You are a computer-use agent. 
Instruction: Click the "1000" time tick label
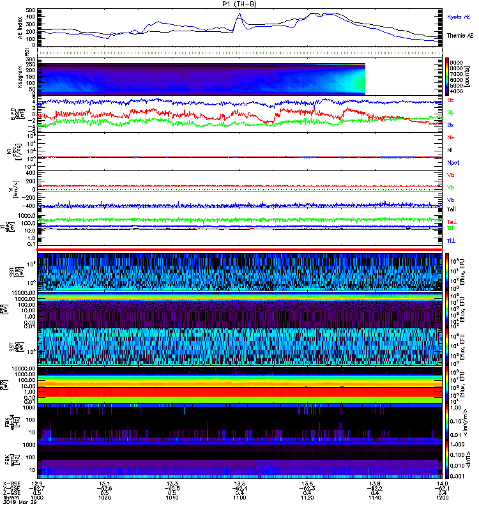click(x=37, y=498)
